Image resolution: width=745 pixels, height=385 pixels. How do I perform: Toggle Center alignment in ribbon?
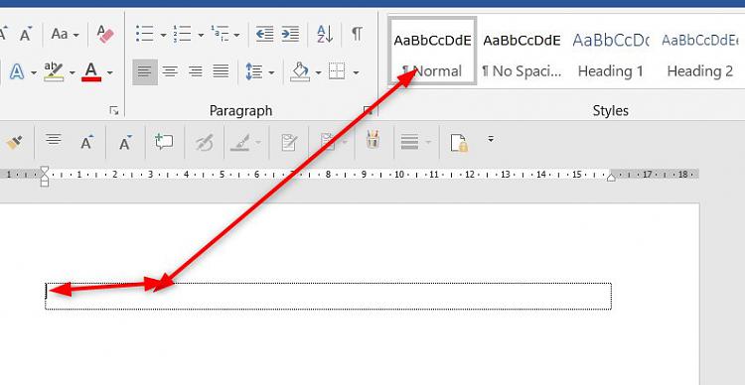coord(170,72)
